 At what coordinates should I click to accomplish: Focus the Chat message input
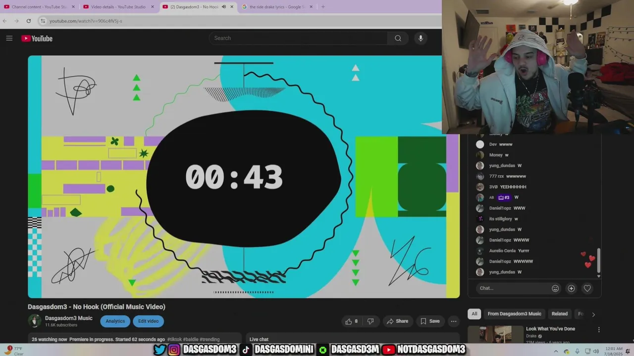513,288
